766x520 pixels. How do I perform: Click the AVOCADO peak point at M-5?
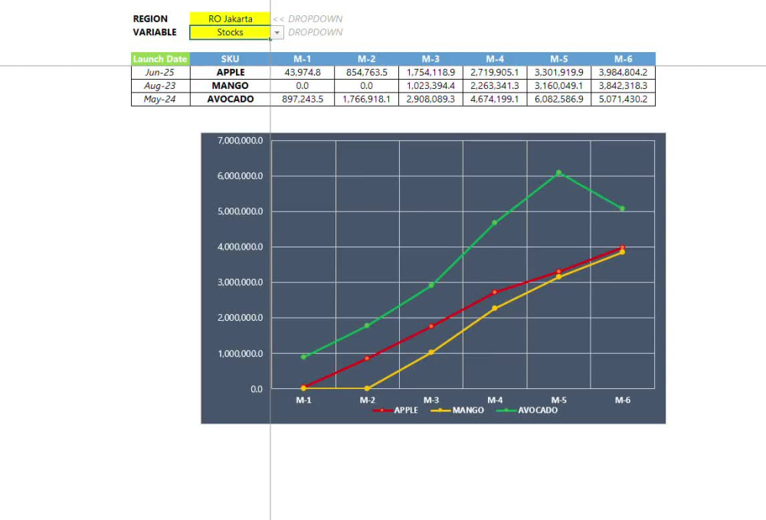click(559, 173)
